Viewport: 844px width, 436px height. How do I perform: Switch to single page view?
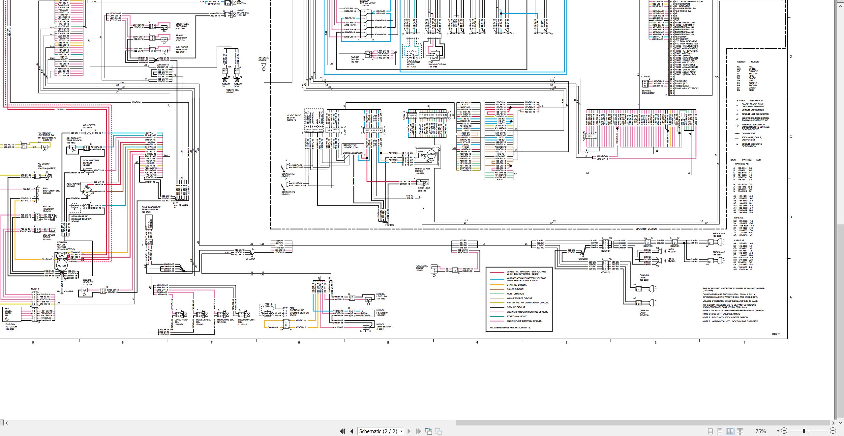[x=710, y=431]
